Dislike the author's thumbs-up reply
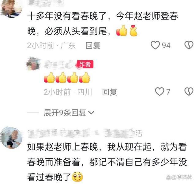Screen dimensions: 196x184 [x=189, y=92]
